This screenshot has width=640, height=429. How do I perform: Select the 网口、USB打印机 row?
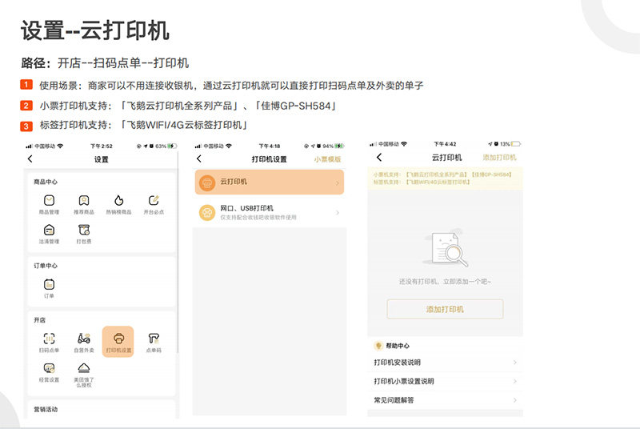(x=270, y=213)
